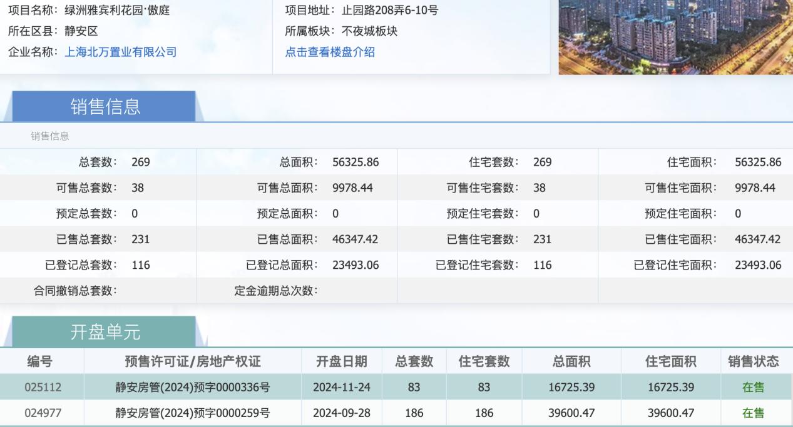This screenshot has width=793, height=427.
Task: Click the 编号 column header
Action: pos(39,361)
